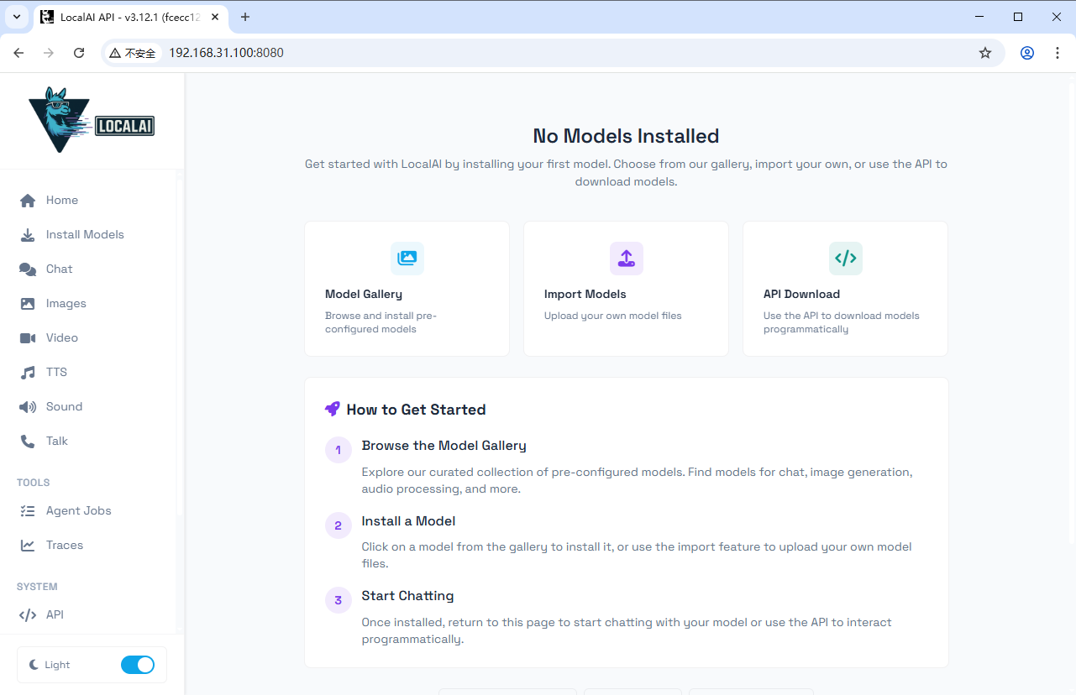Open the Model Gallery card
The height and width of the screenshot is (695, 1076).
(x=407, y=289)
